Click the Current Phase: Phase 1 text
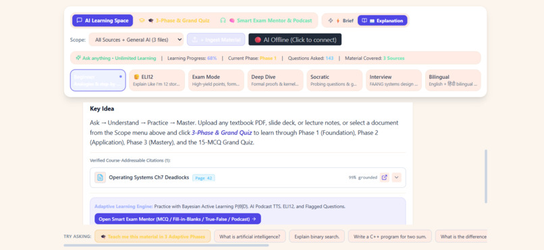 (252, 58)
